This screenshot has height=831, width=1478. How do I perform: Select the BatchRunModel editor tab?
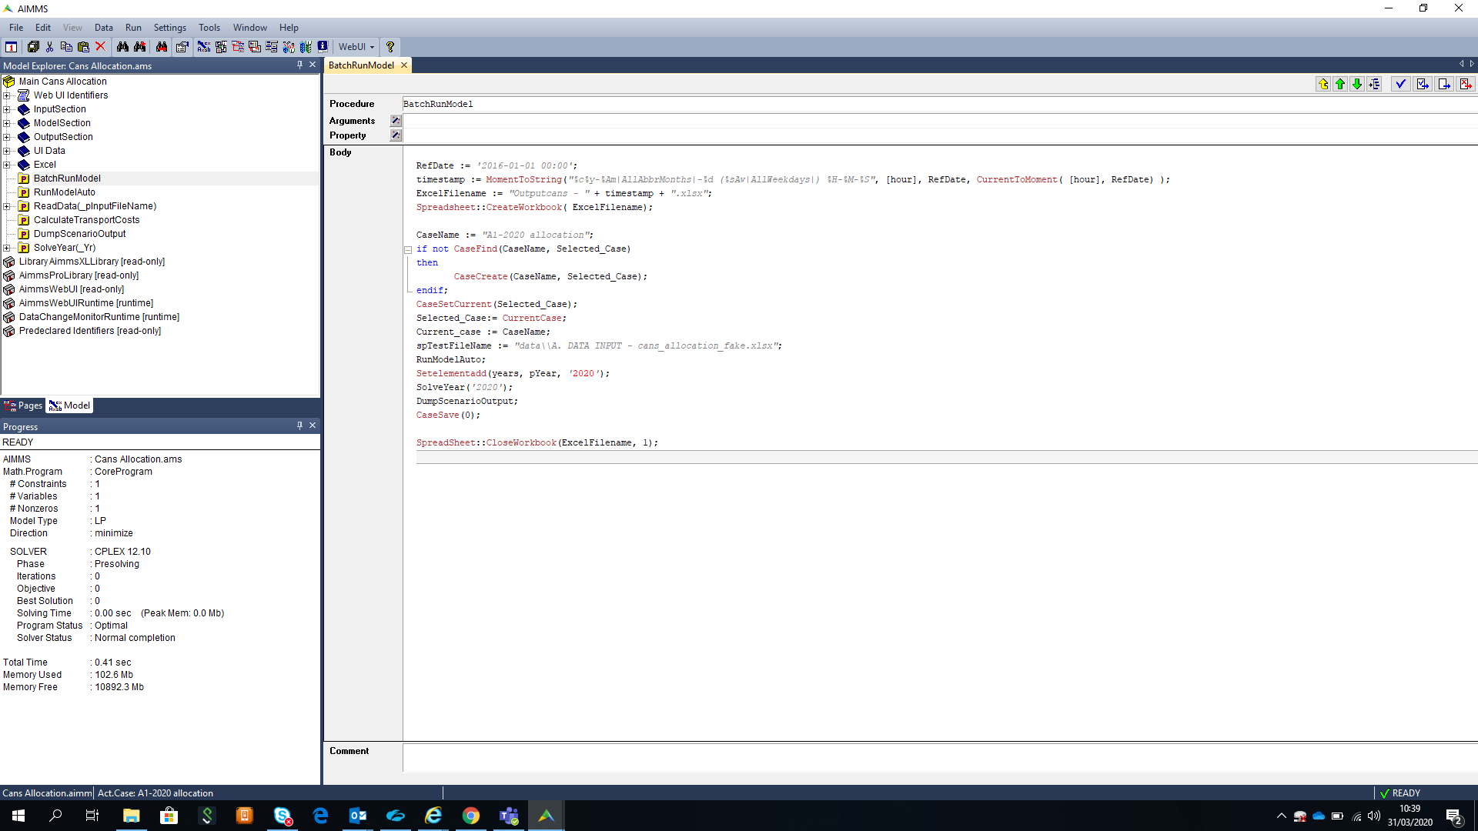[x=361, y=65]
